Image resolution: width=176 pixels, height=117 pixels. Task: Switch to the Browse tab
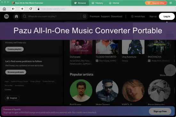tap(80, 3)
